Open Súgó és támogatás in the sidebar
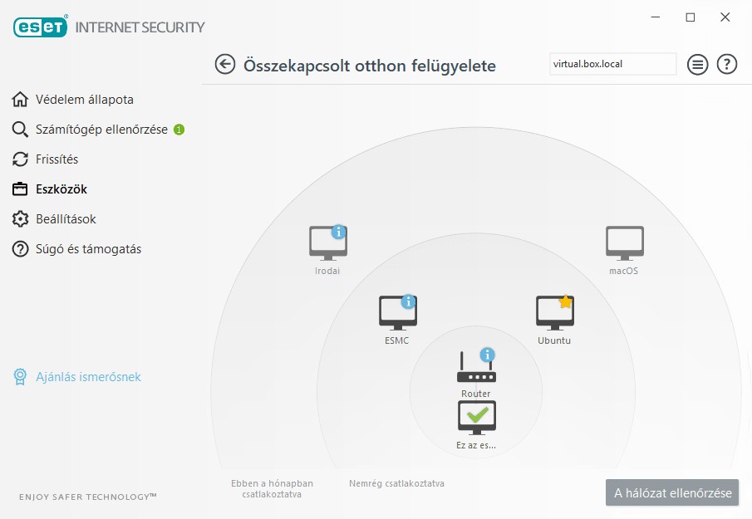Screen dimensions: 752x519 pos(88,249)
